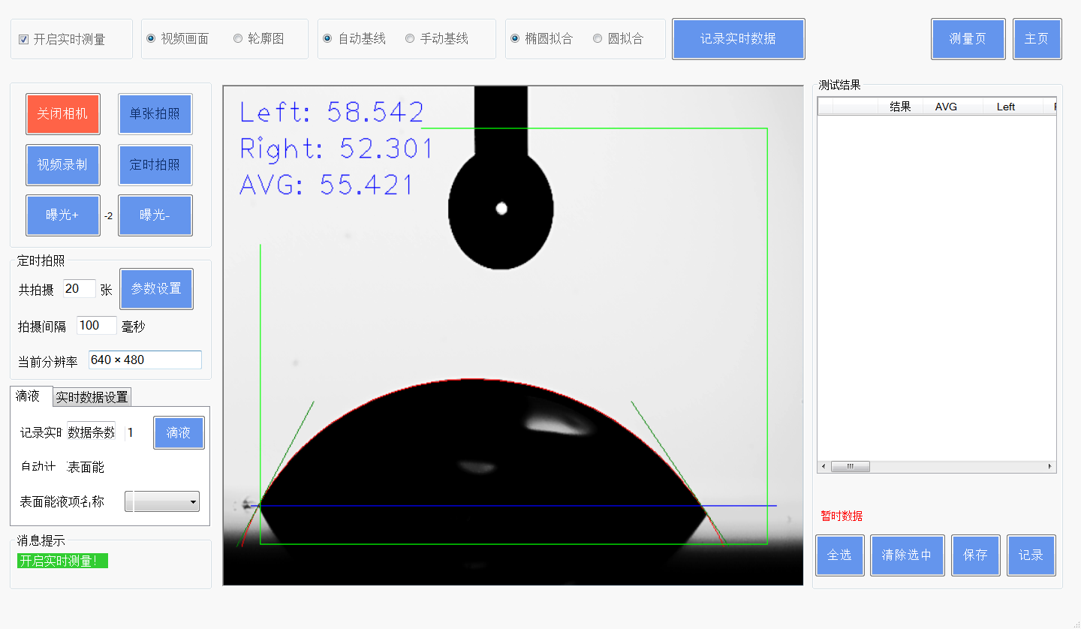
Task: Click 记录实时数据 record button
Action: click(x=738, y=39)
